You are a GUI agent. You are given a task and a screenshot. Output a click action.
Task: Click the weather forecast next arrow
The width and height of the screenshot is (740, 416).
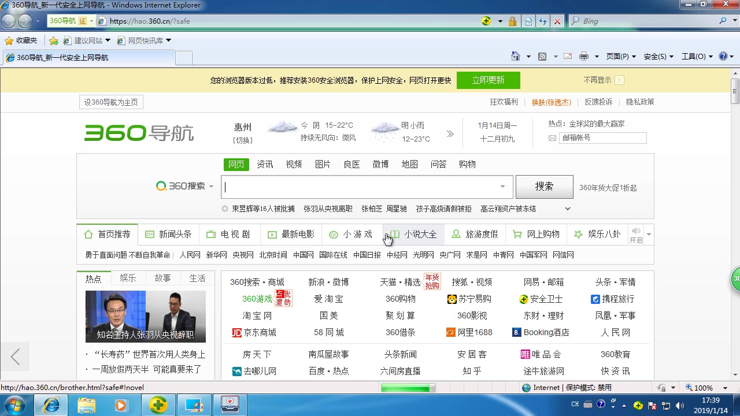click(x=450, y=133)
